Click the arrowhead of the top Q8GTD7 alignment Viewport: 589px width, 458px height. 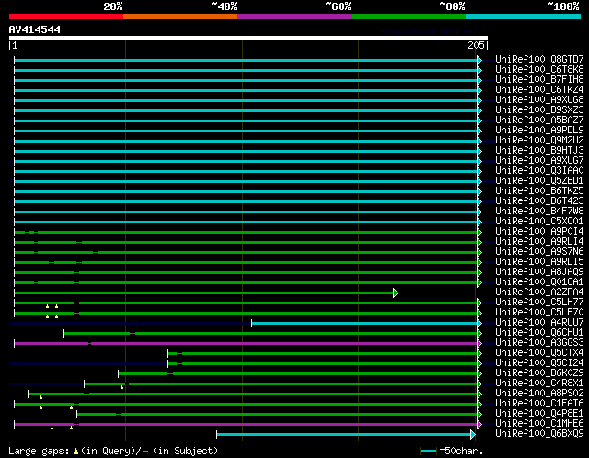pos(479,60)
